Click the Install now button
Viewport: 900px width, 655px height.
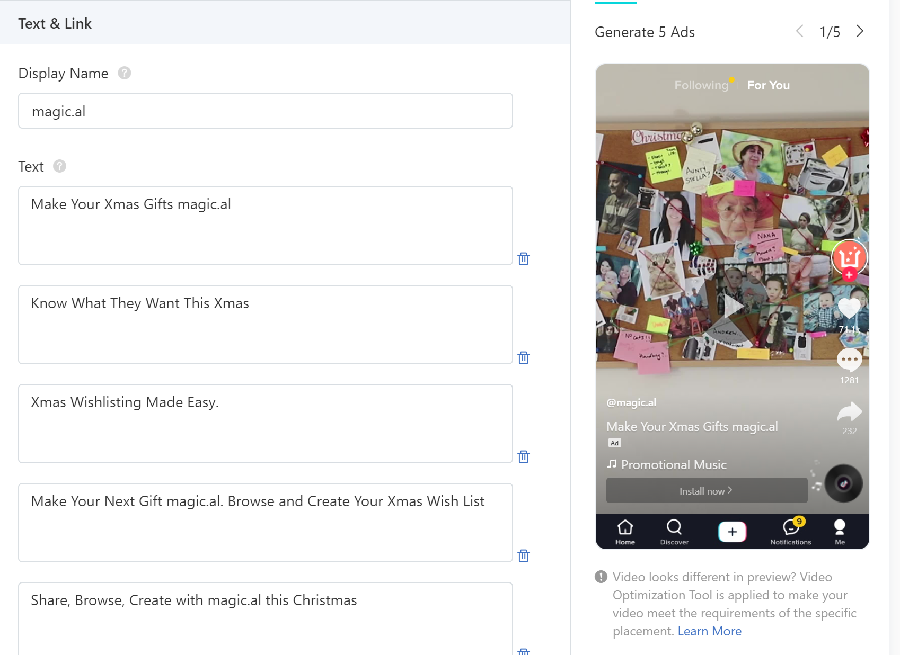pos(707,491)
